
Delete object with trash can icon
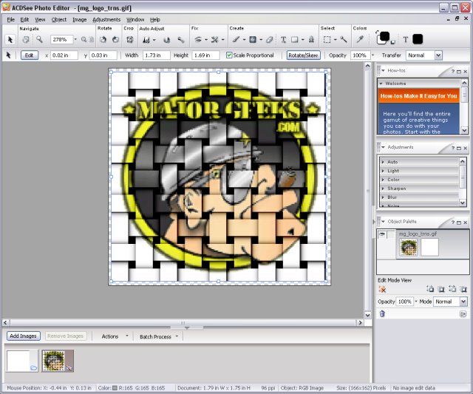[382, 313]
